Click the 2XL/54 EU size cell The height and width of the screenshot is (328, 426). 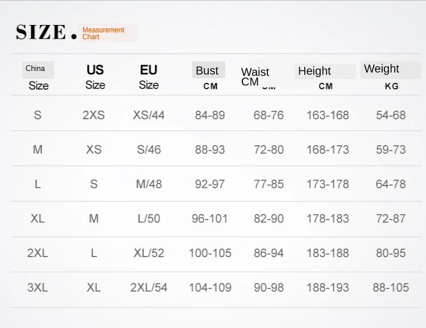click(x=149, y=288)
